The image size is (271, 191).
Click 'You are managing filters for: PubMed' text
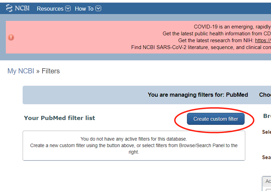point(198,95)
